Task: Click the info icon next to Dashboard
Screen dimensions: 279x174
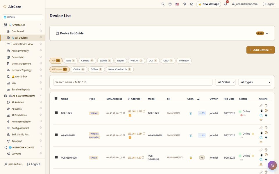Action: point(41,31)
